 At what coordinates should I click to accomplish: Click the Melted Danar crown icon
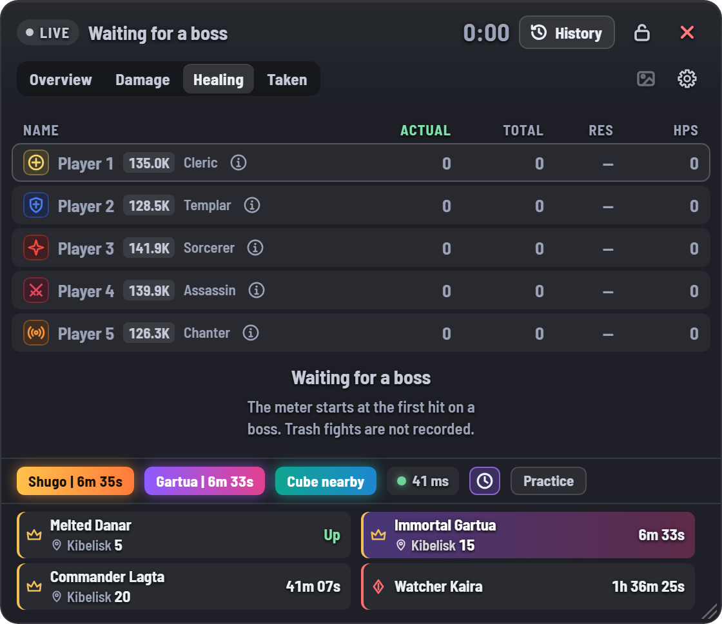click(34, 534)
